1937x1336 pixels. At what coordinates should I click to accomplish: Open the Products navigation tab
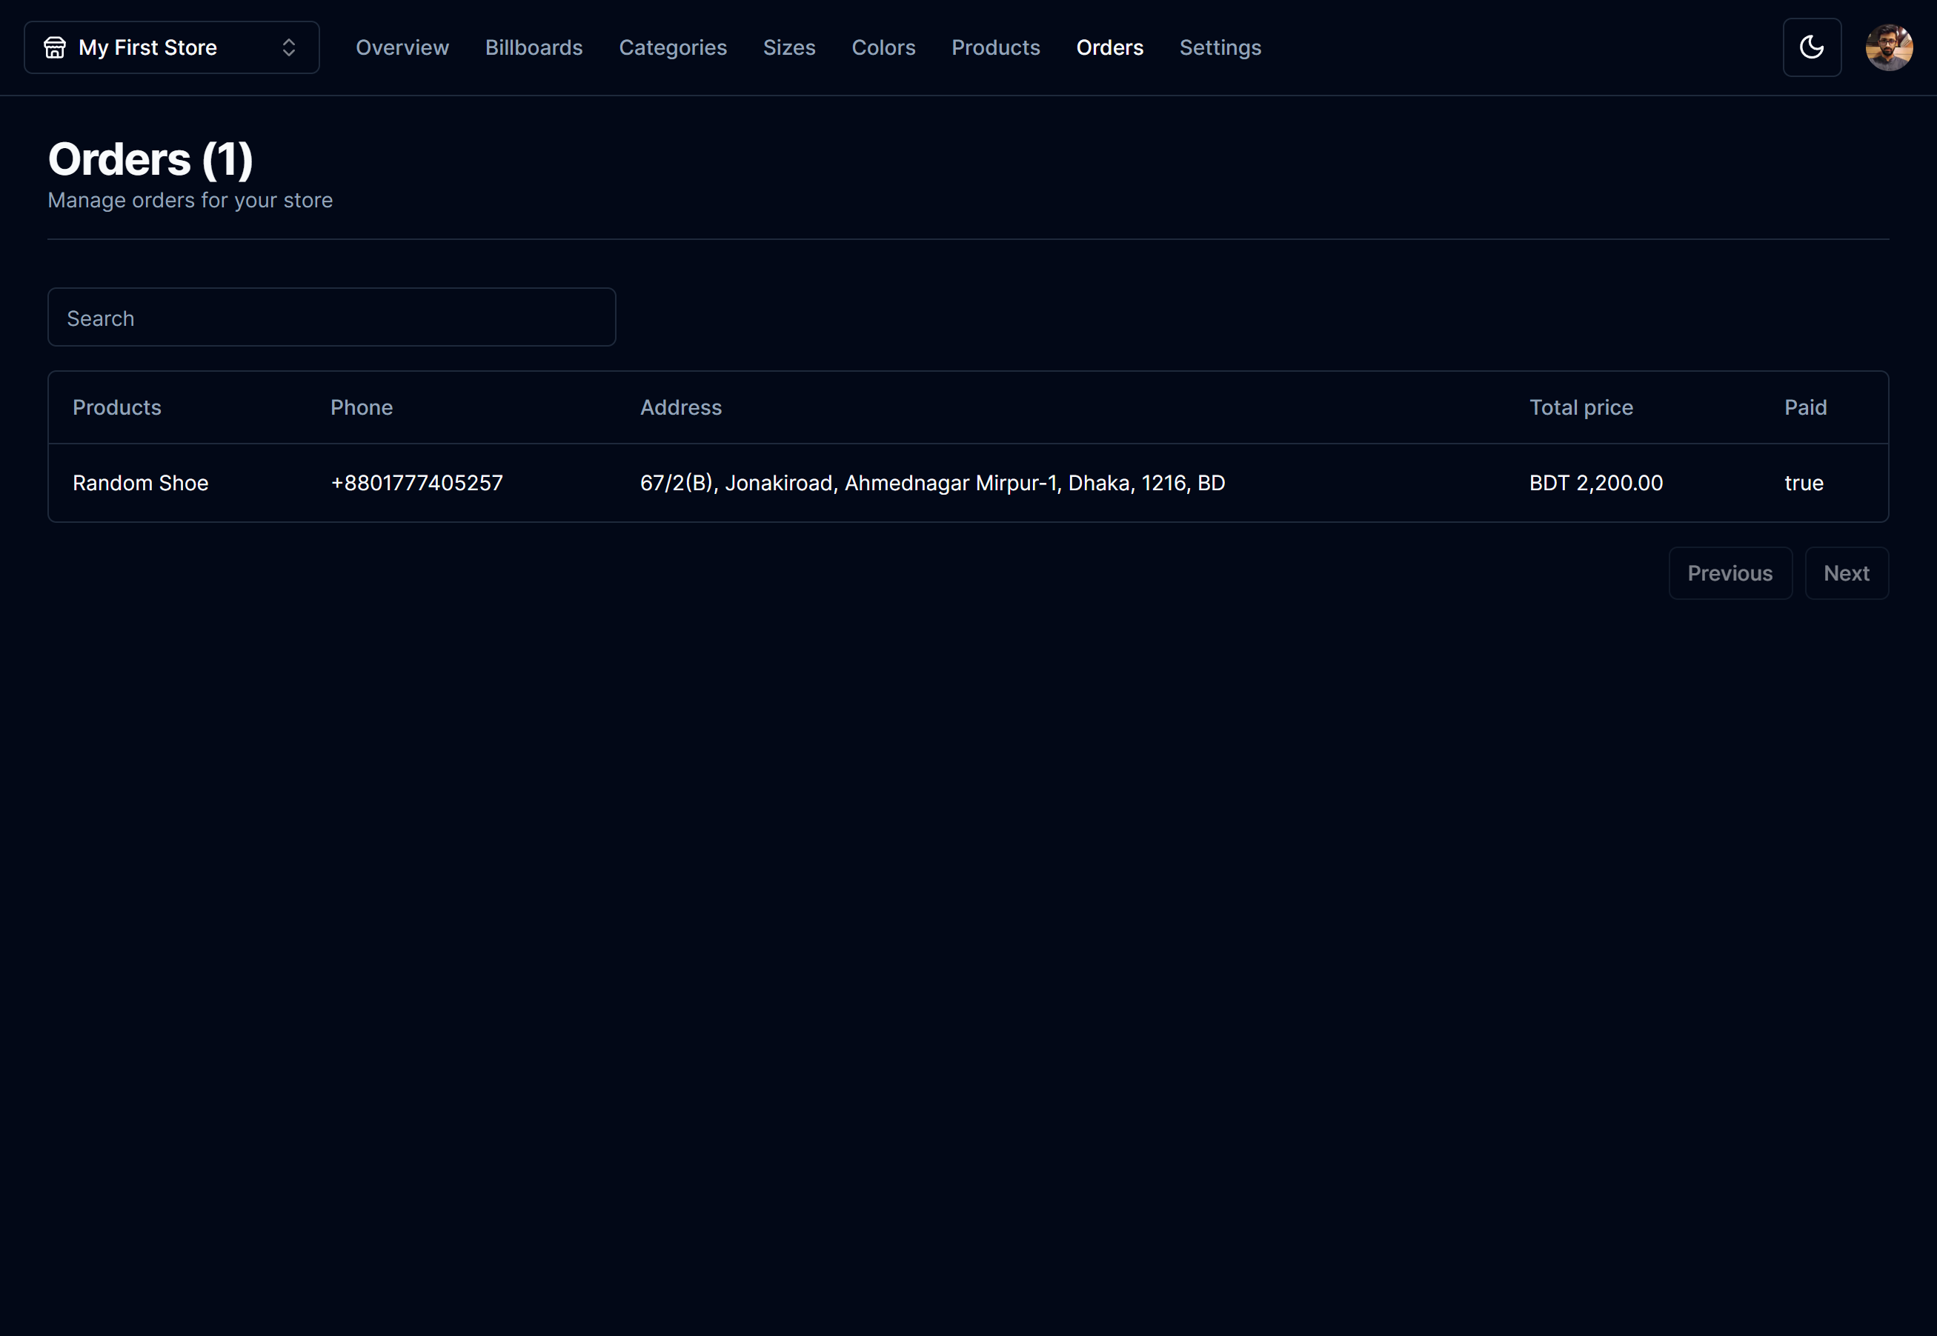[x=996, y=47]
